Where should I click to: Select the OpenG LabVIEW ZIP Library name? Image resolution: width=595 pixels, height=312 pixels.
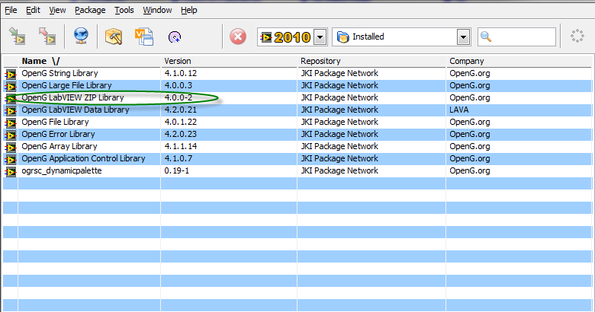pyautogui.click(x=72, y=97)
